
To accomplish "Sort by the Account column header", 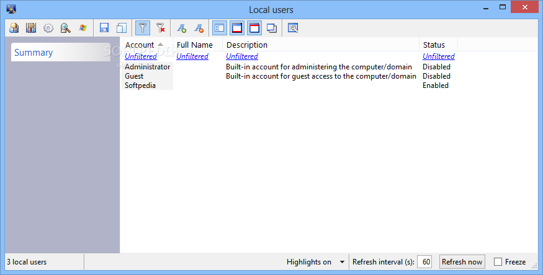I will [x=147, y=45].
